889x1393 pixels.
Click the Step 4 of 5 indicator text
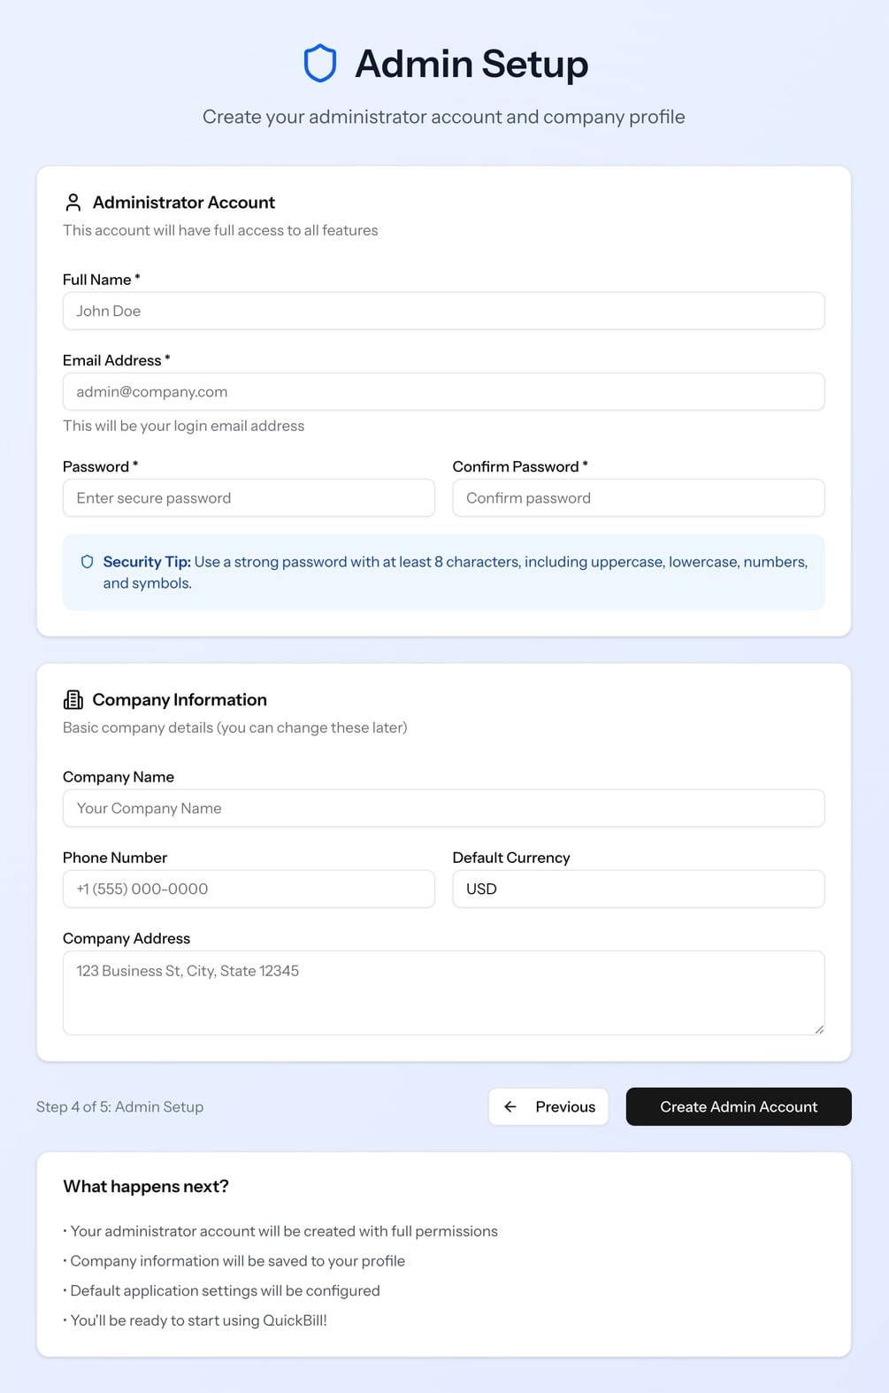click(120, 1107)
